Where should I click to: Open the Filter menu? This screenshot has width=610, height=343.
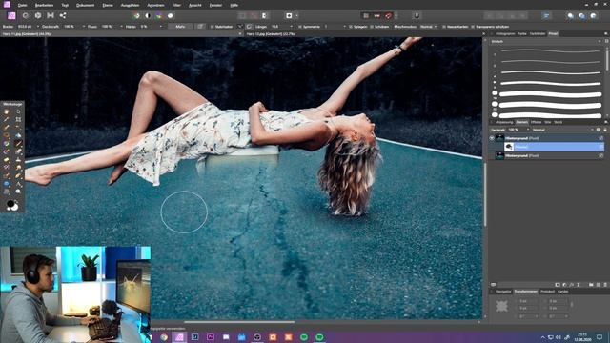[x=176, y=6]
